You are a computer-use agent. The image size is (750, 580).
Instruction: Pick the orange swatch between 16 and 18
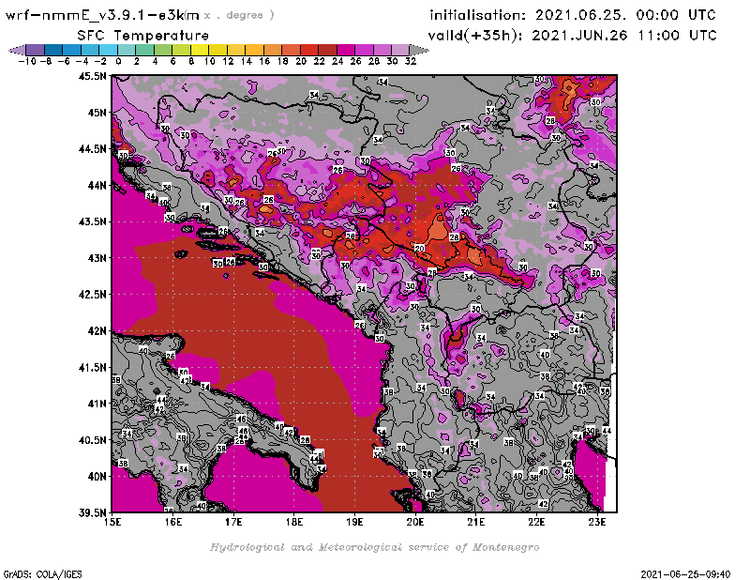(x=273, y=50)
